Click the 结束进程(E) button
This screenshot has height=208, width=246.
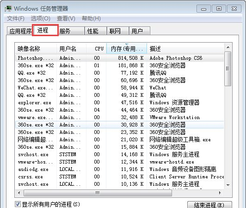pos(209,205)
